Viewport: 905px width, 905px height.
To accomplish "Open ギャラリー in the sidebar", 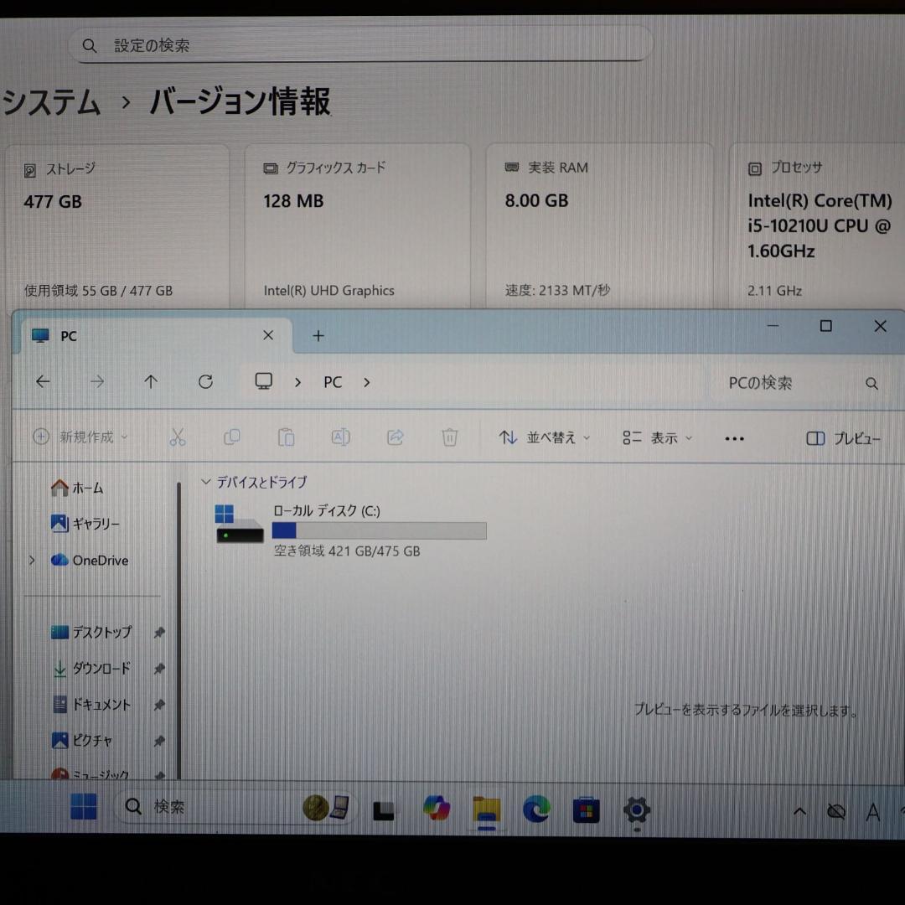I will 92,524.
